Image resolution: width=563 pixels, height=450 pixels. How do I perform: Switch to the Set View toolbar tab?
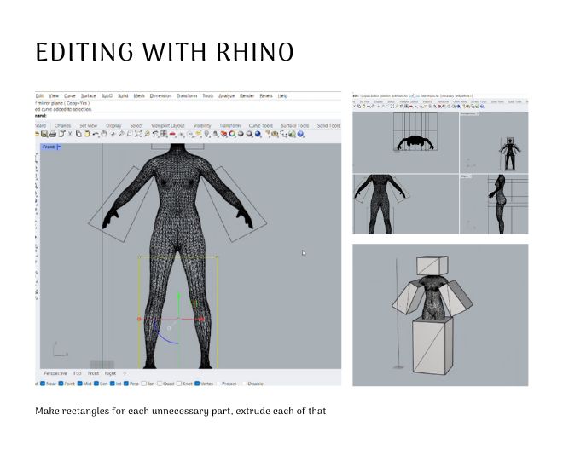point(89,125)
